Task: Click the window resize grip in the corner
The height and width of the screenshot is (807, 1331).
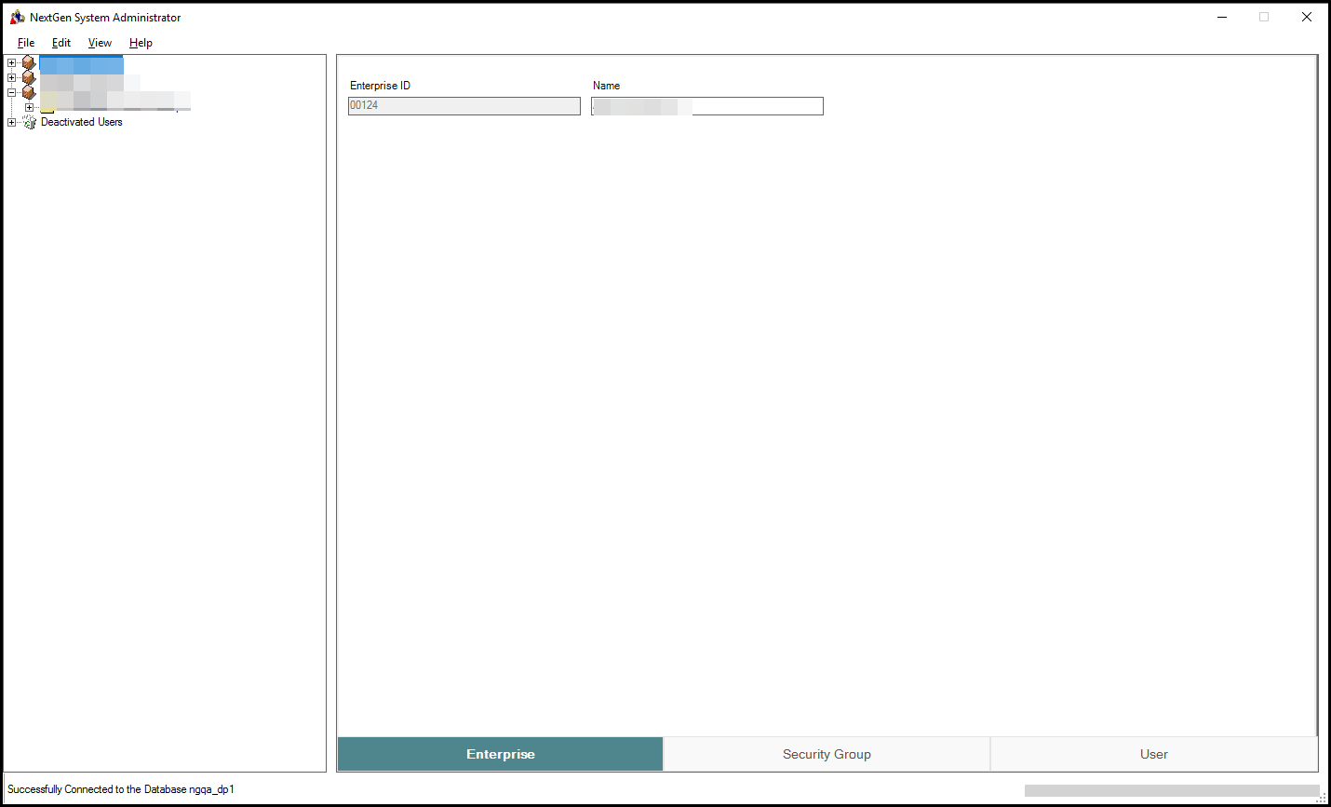Action: (1322, 798)
